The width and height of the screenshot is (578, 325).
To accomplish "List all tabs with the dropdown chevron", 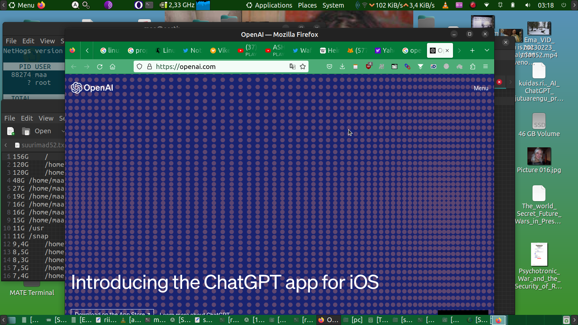I will click(x=487, y=51).
